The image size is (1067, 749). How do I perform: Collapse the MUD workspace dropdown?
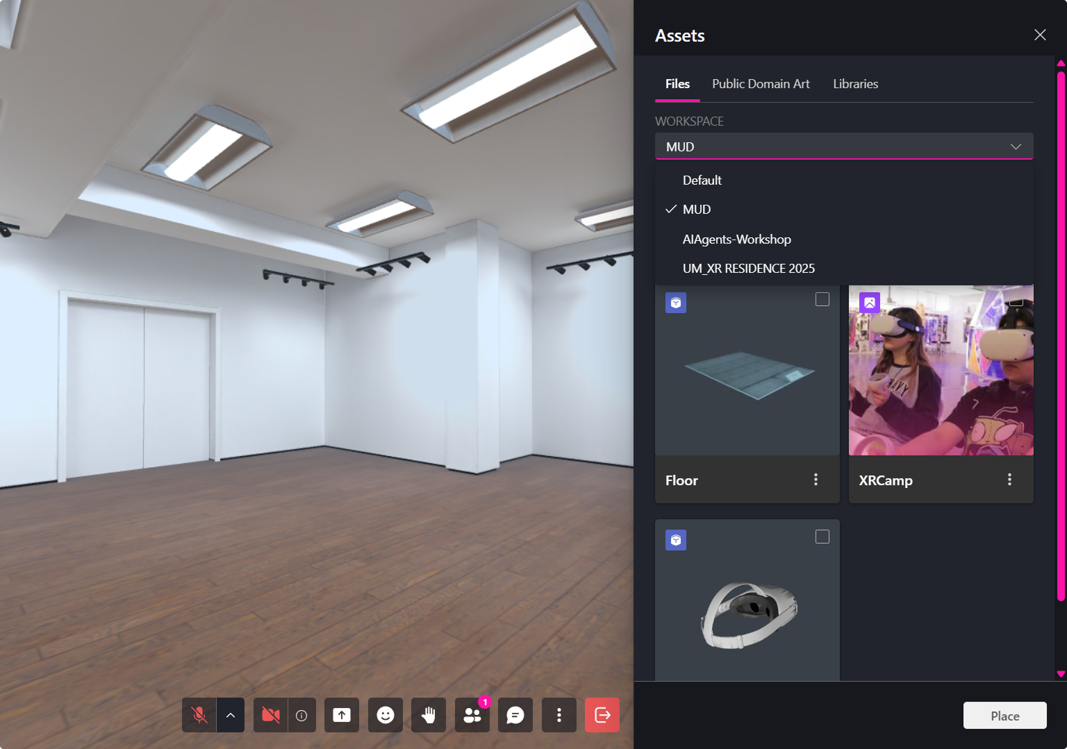click(1015, 146)
